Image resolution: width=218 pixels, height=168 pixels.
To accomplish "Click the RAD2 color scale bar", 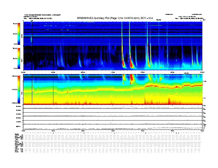I will (19, 33).
